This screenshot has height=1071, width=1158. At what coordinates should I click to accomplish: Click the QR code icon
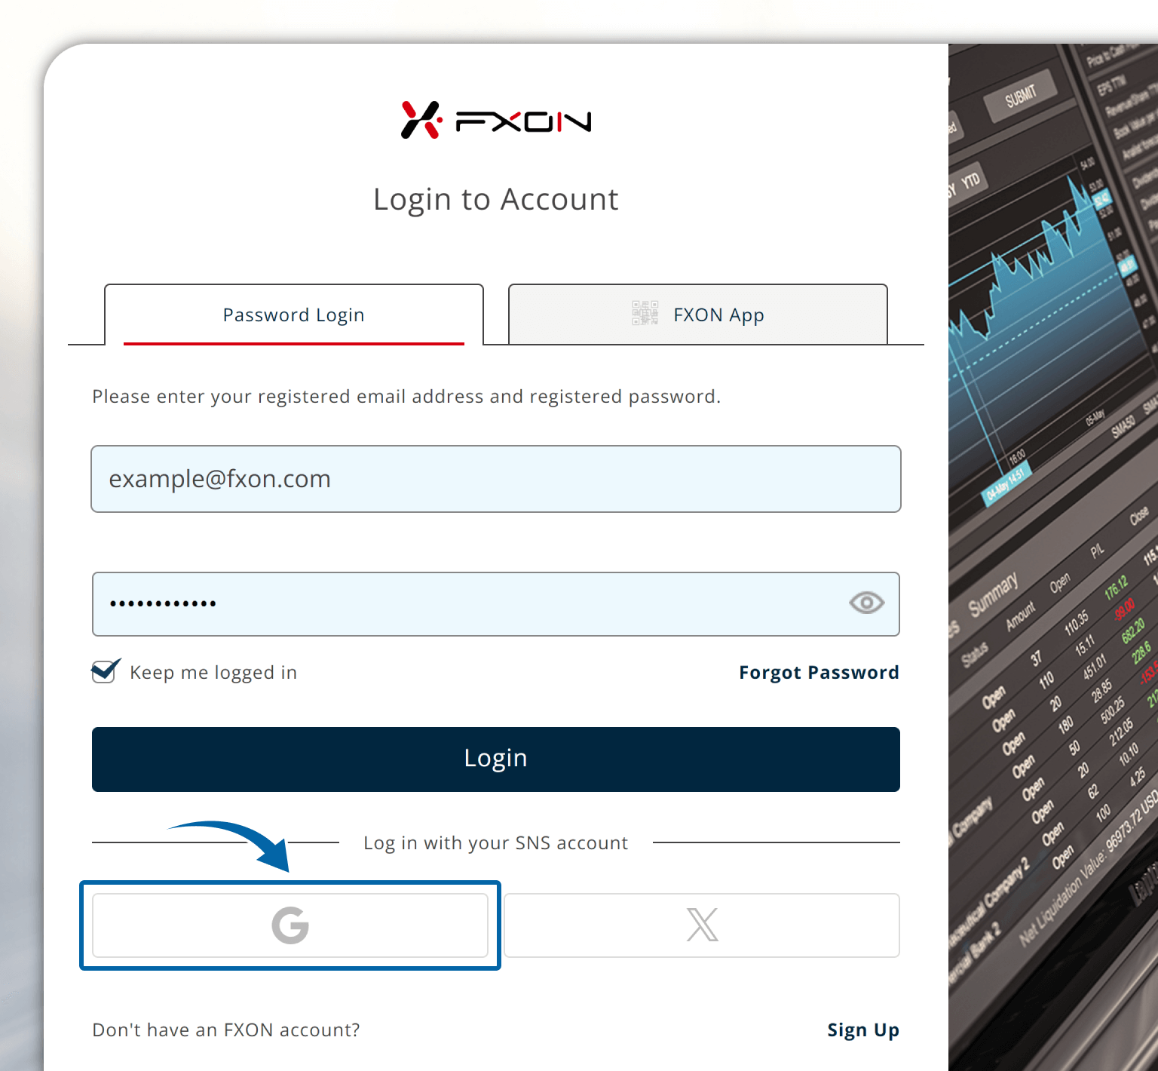[x=645, y=313]
